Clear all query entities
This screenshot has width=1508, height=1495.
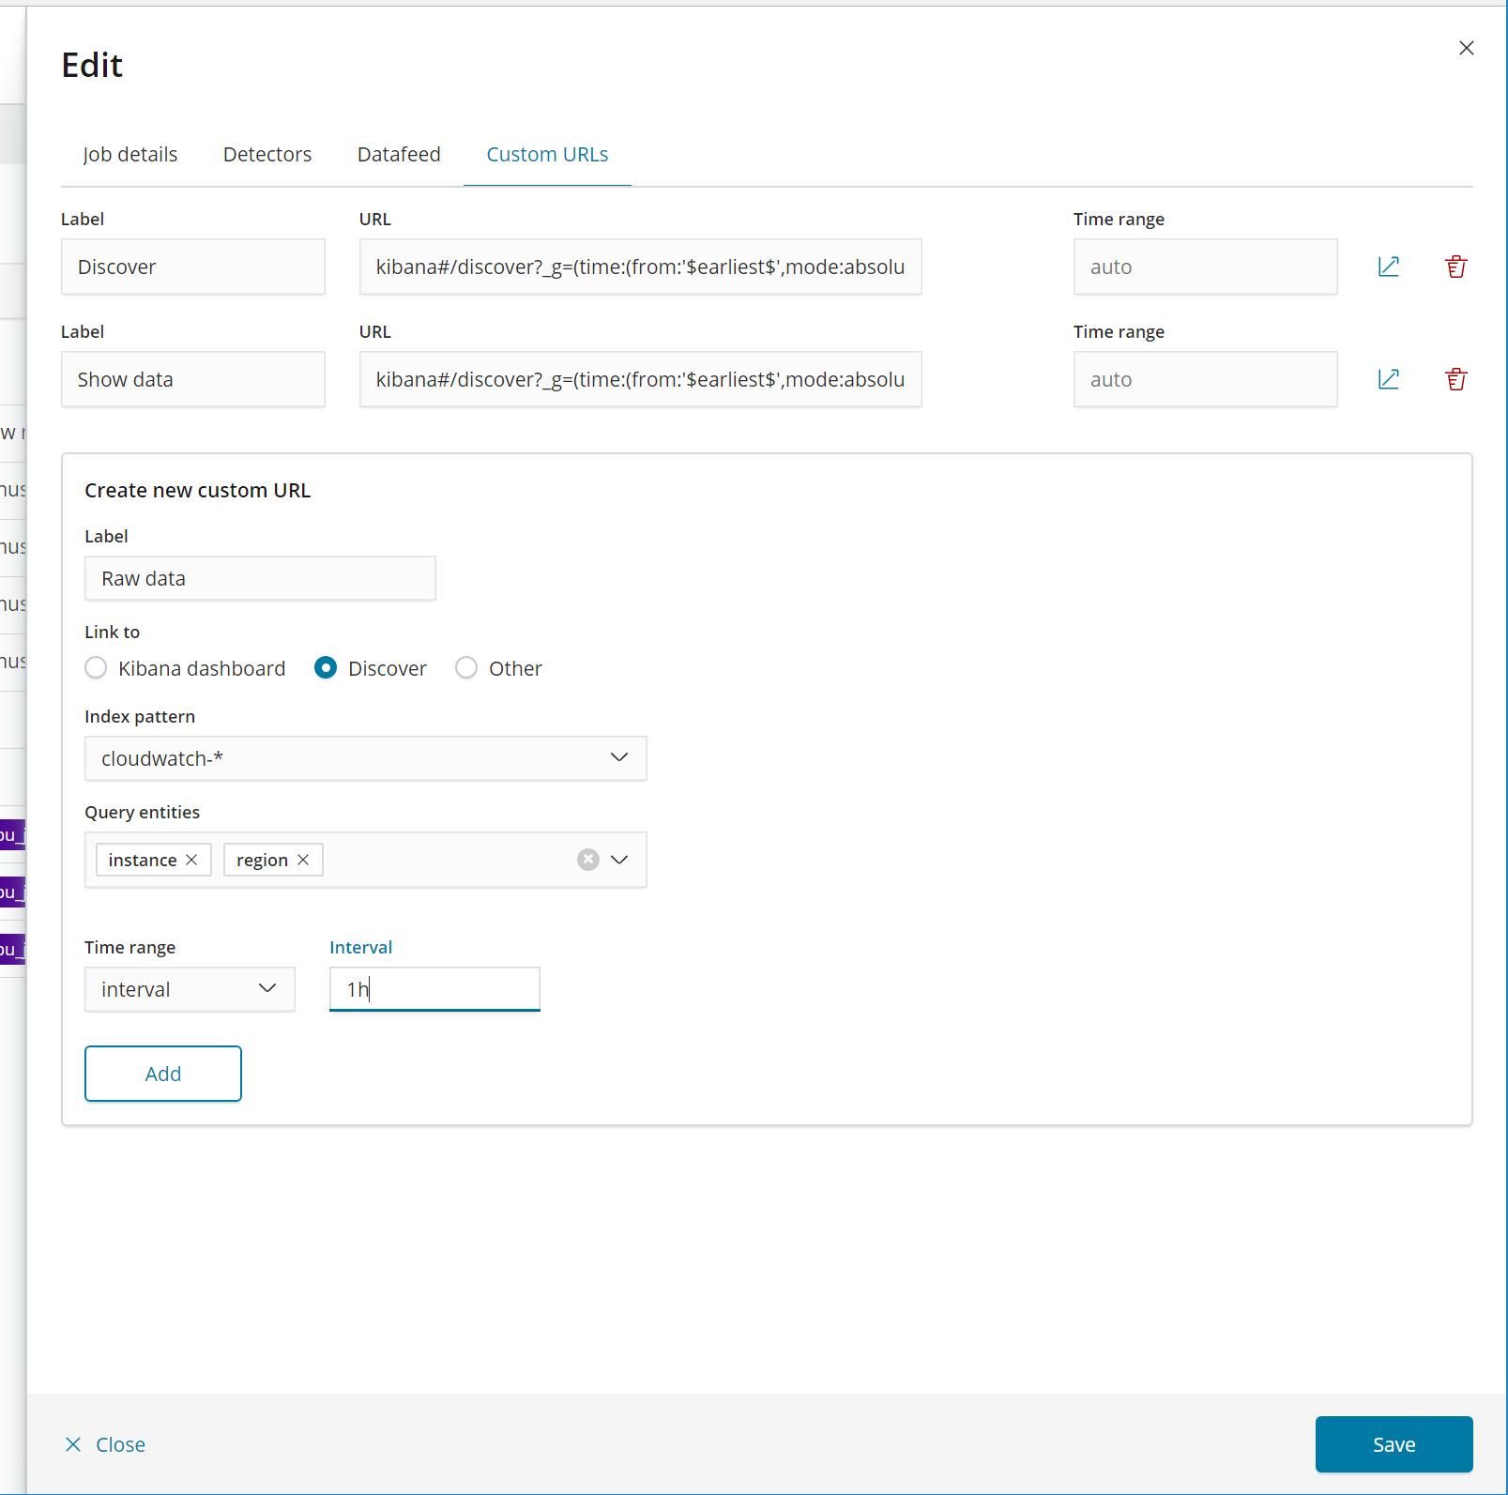pos(588,860)
